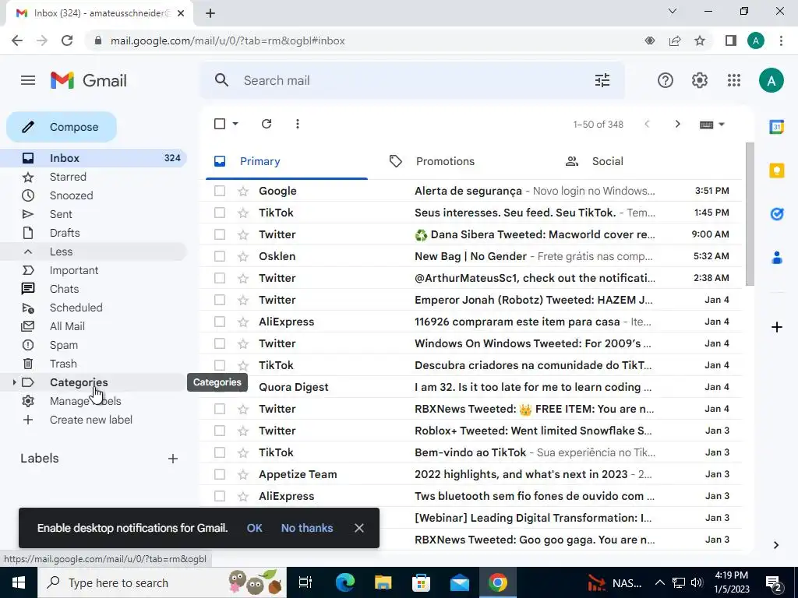Accept desktop notifications with OK
The width and height of the screenshot is (798, 598).
tap(255, 528)
